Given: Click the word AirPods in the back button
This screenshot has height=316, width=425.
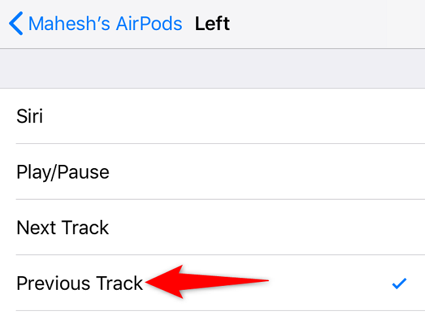Looking at the screenshot, I should 150,24.
